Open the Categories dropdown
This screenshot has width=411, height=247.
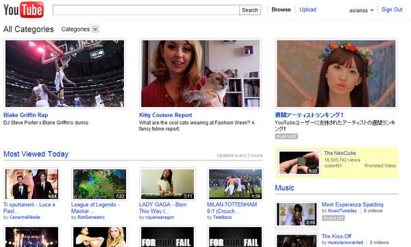[x=79, y=29]
